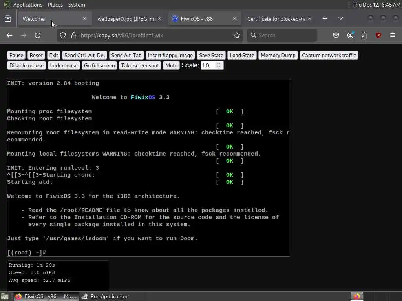Click the Load State button
This screenshot has width=402, height=301.
(x=242, y=55)
